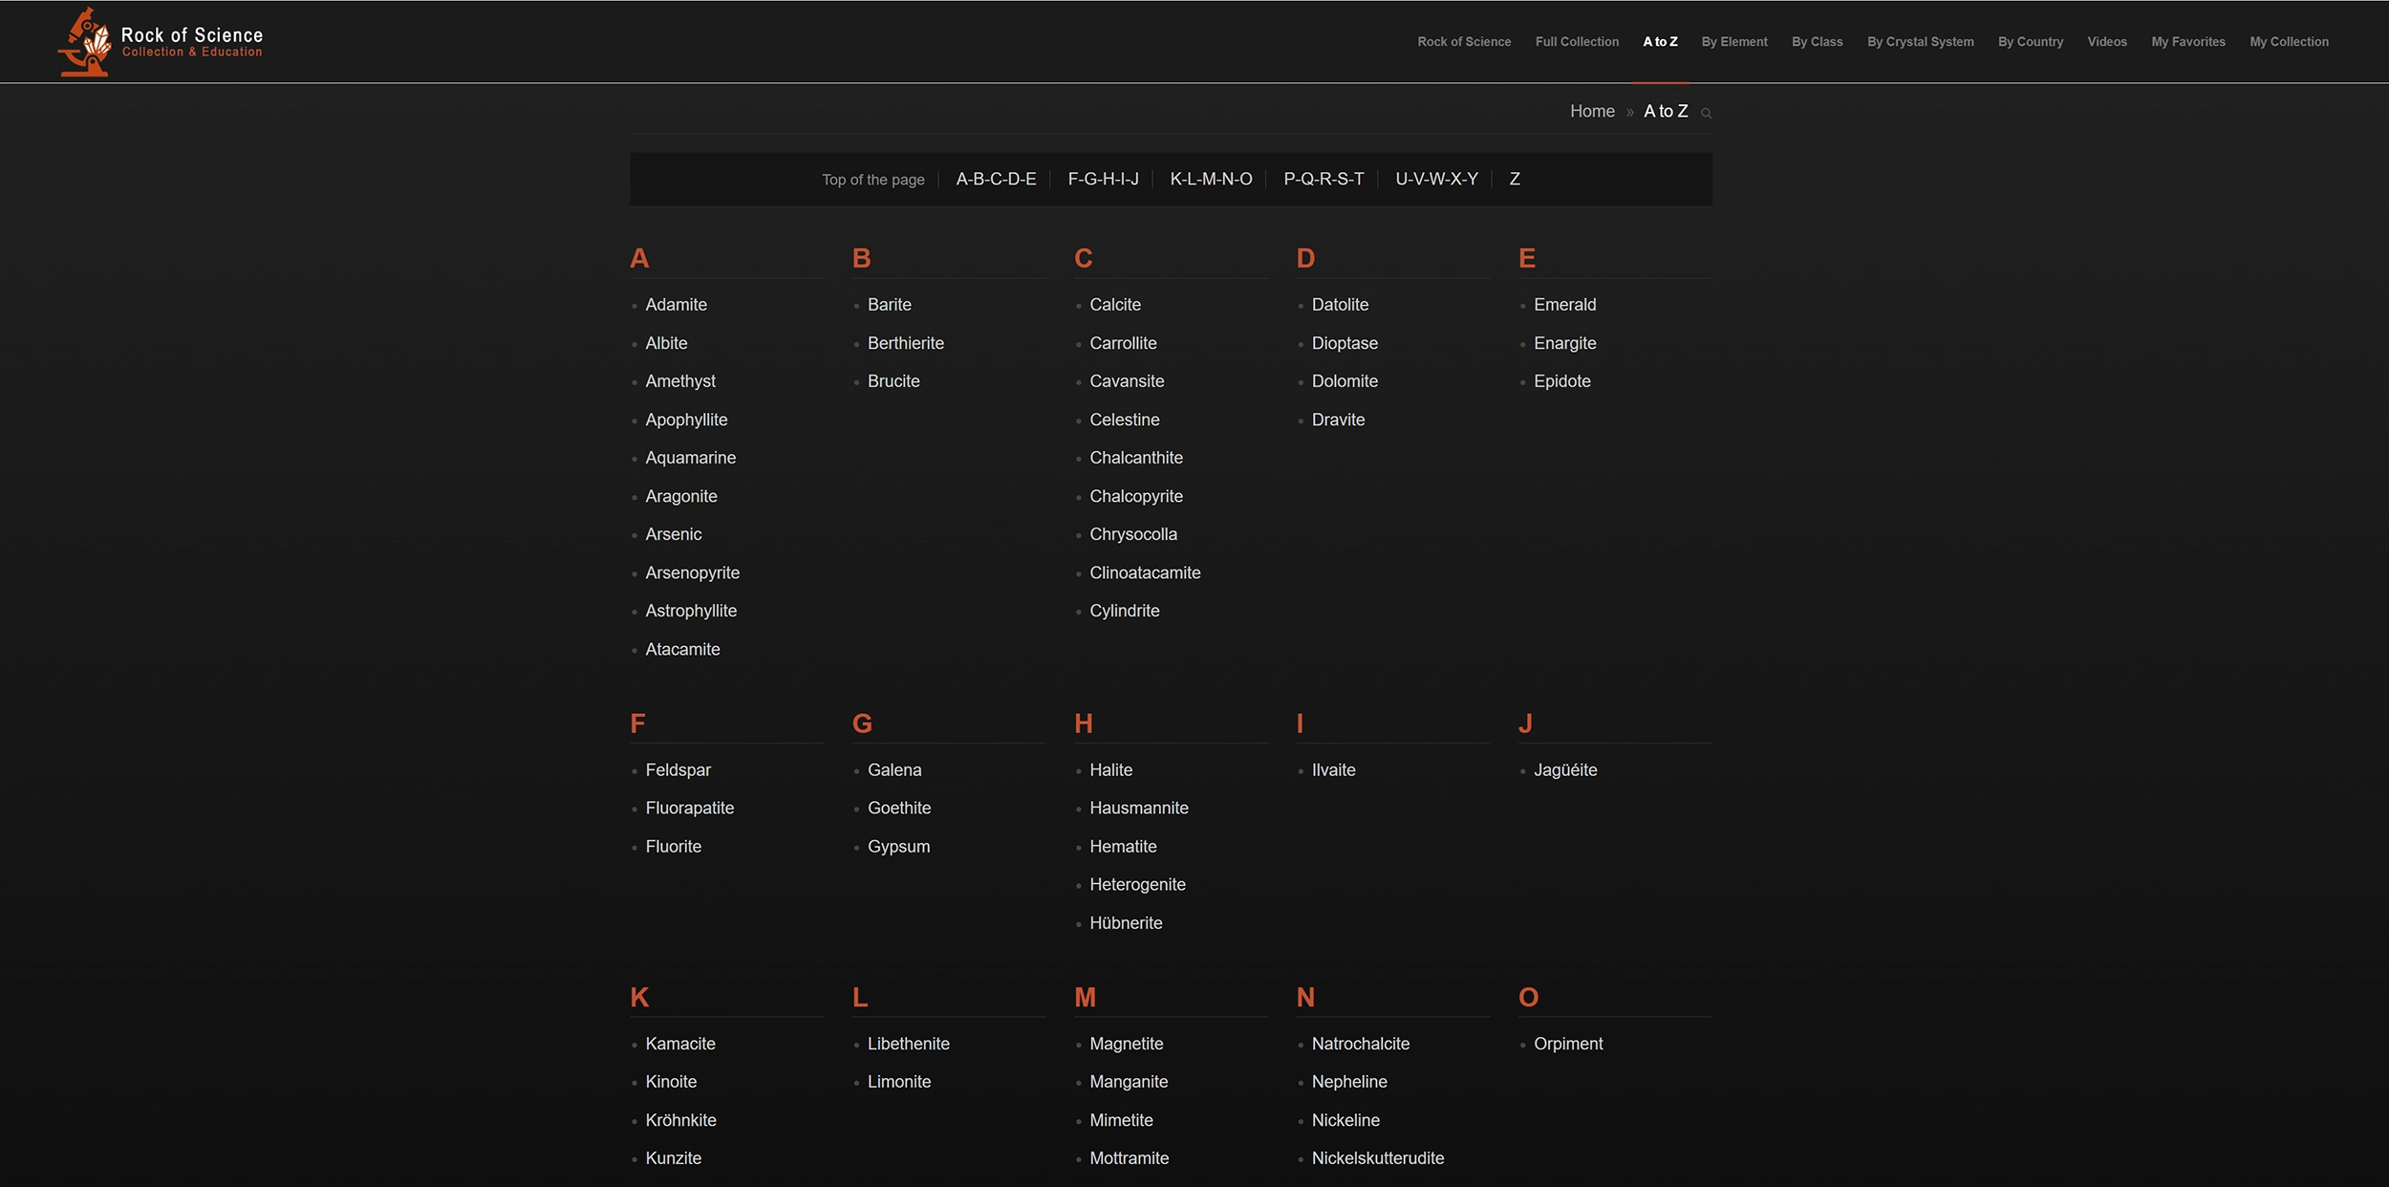Jump to the Z section anchor
Image resolution: width=2389 pixels, height=1187 pixels.
[1515, 179]
